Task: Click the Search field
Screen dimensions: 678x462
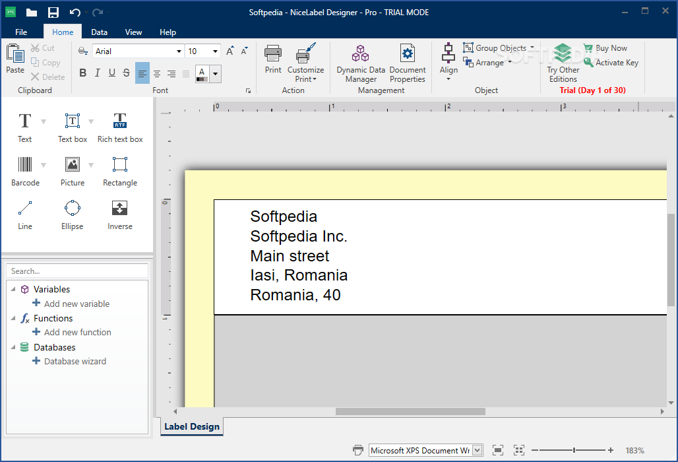Action: pos(77,271)
